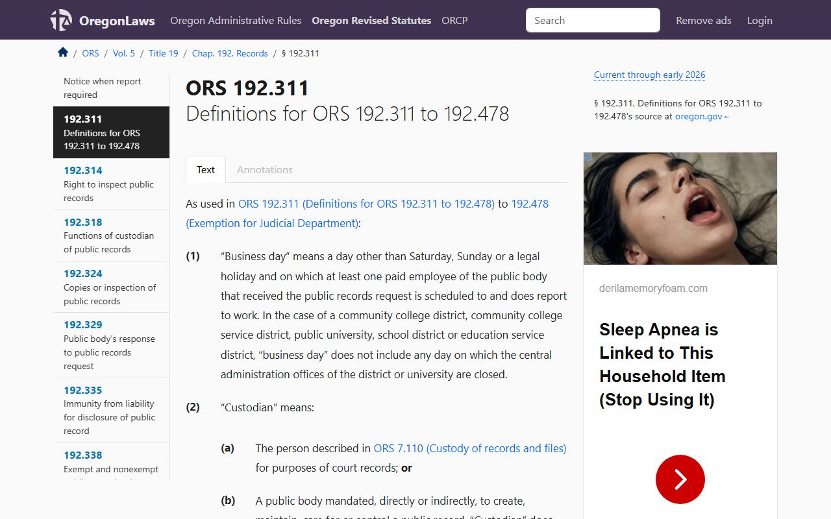Go to ORS breadcrumb
Image resolution: width=831 pixels, height=519 pixels.
point(91,53)
